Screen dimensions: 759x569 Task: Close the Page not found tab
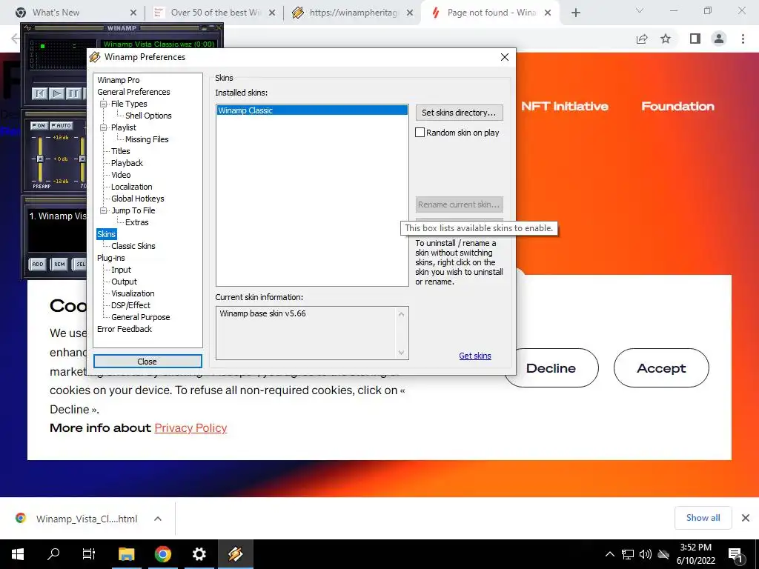pyautogui.click(x=548, y=13)
